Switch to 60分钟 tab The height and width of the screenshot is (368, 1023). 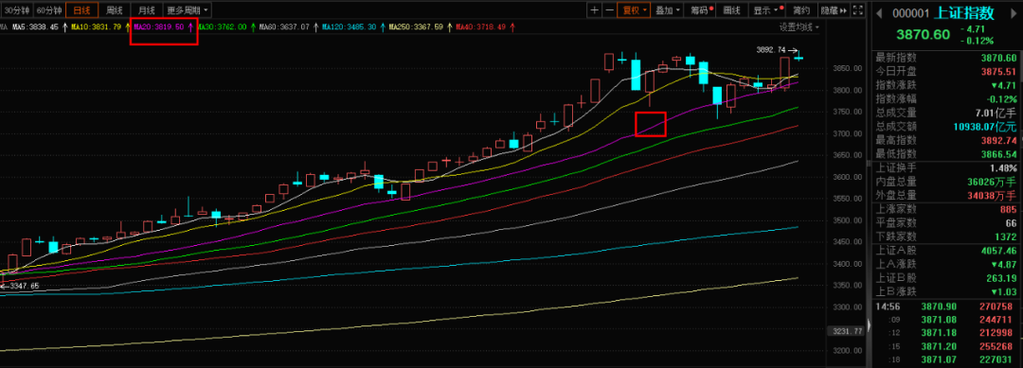49,10
